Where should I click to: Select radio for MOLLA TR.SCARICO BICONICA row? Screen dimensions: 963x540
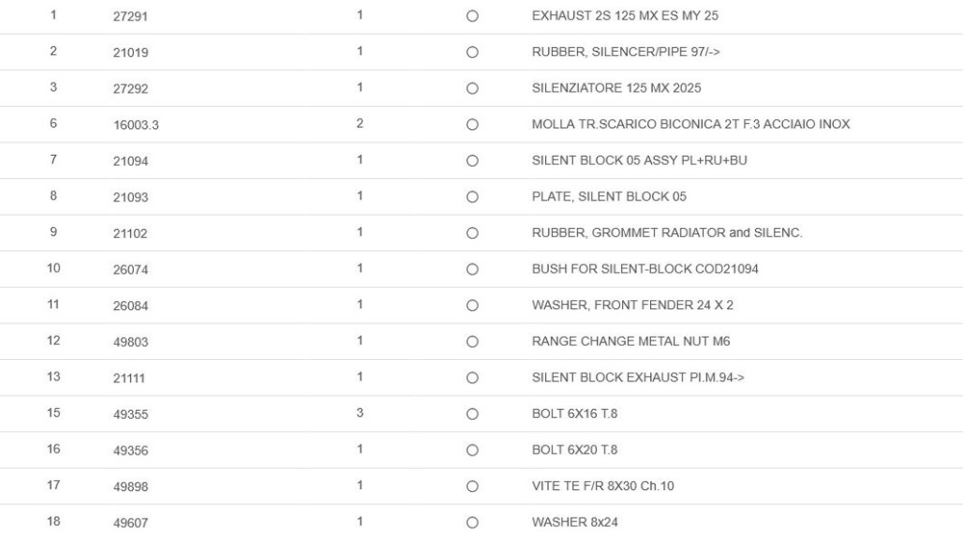(472, 125)
